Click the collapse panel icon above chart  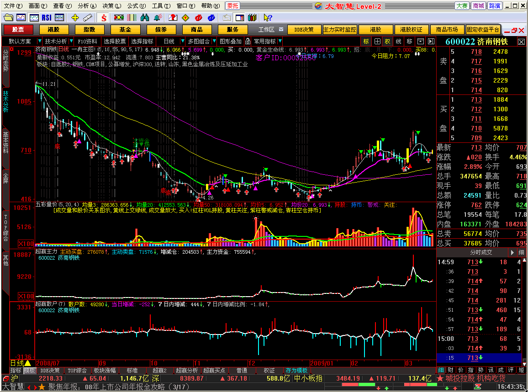click(x=420, y=42)
